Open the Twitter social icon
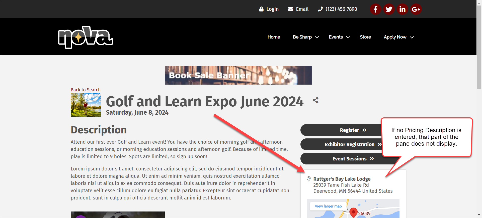The height and width of the screenshot is (218, 482). pos(389,9)
